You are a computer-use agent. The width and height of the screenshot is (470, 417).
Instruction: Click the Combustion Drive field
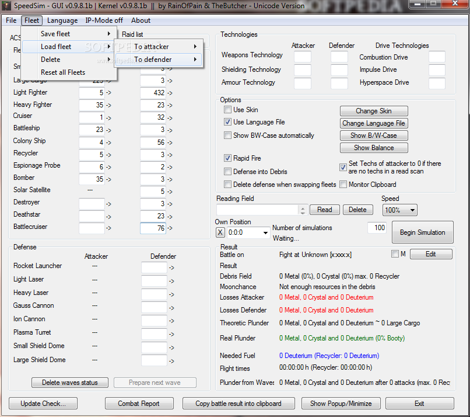(437, 57)
